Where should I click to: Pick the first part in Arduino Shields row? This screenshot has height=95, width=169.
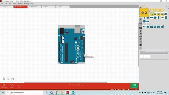pyautogui.click(x=144, y=27)
